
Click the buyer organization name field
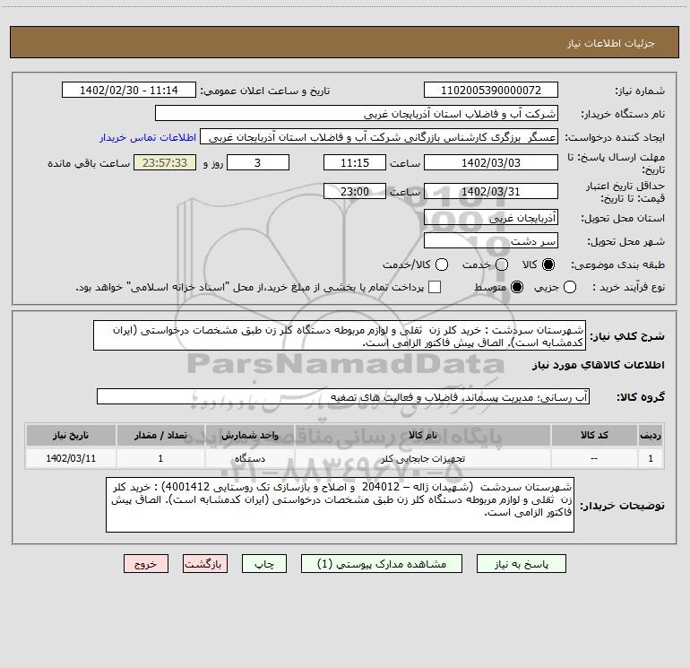pyautogui.click(x=357, y=114)
